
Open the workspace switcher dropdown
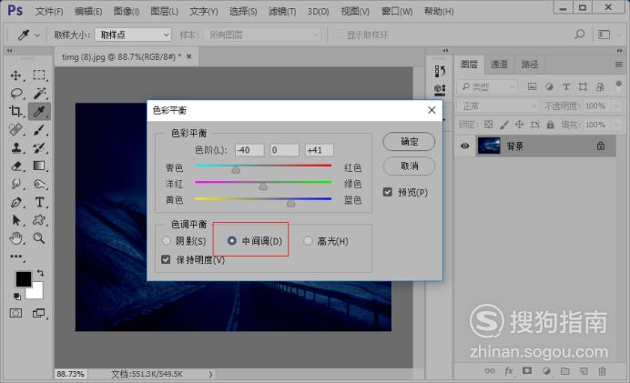coord(604,35)
